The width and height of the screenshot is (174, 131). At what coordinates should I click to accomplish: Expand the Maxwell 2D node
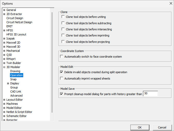[x=4, y=43]
